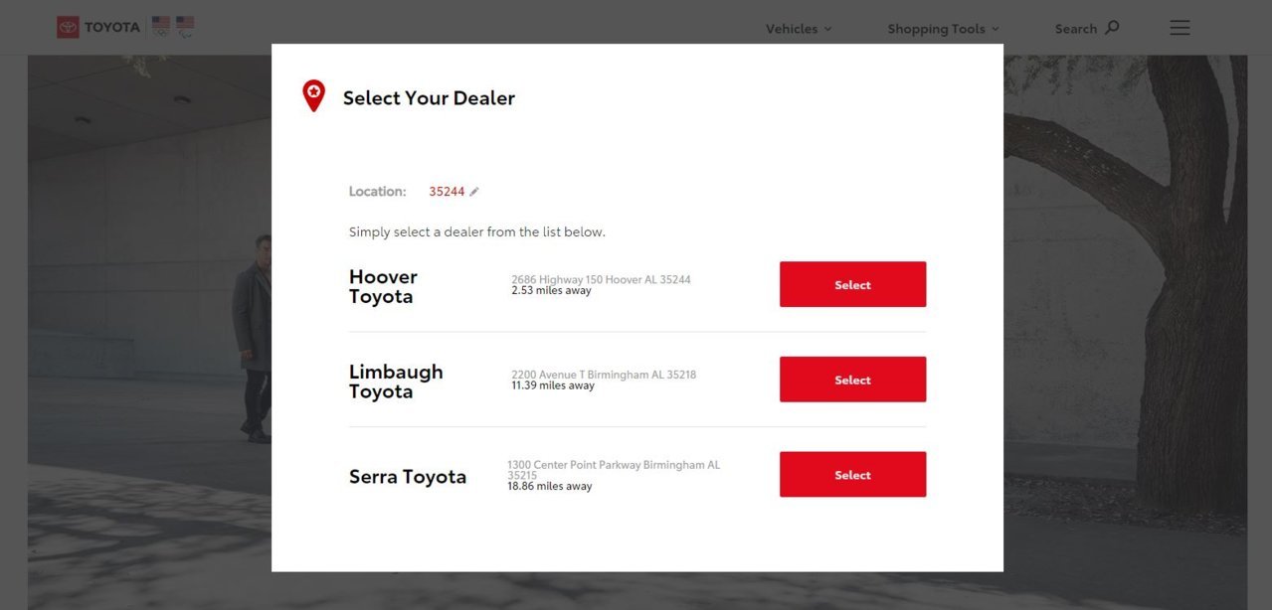Select Hoover Toyota dealer
Viewport: 1272px width, 610px height.
pos(852,284)
